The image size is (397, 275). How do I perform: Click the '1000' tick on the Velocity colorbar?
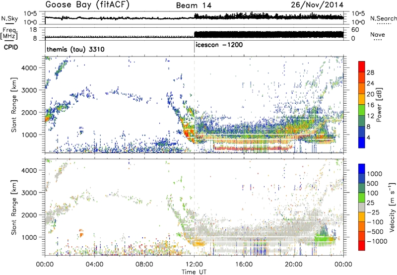pos(374,174)
